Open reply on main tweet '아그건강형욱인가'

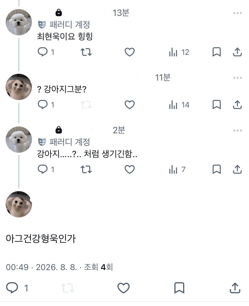[17, 288]
